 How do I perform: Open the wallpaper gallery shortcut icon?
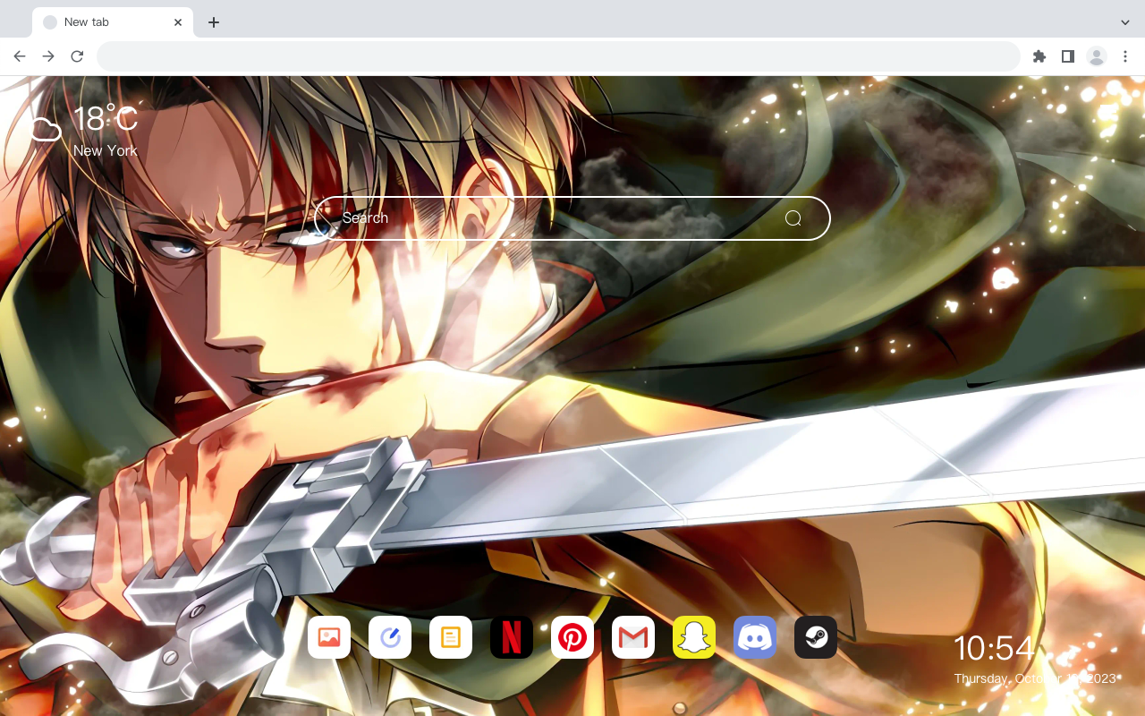click(329, 637)
